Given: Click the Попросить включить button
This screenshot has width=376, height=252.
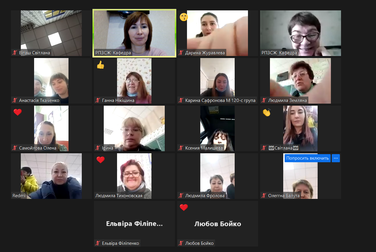Looking at the screenshot, I should (308, 158).
